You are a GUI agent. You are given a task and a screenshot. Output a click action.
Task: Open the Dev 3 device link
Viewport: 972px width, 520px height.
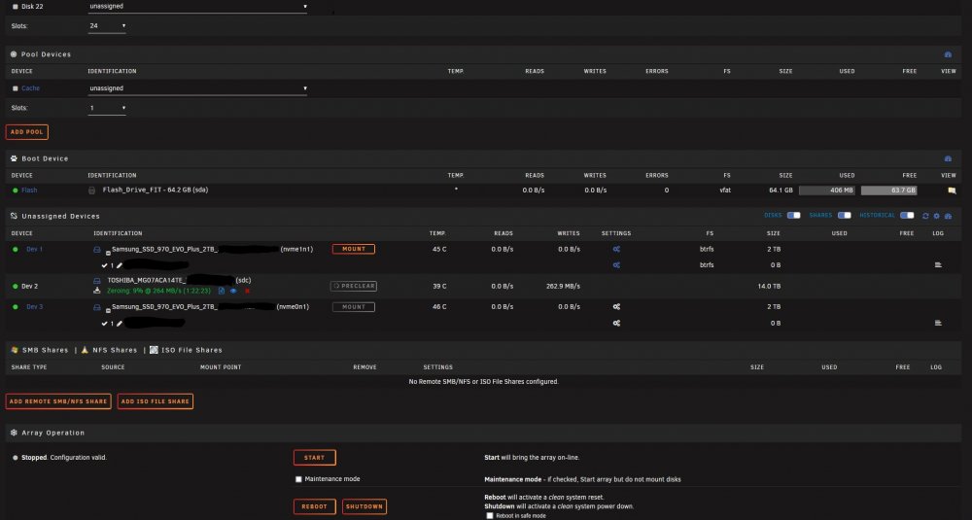(x=35, y=307)
